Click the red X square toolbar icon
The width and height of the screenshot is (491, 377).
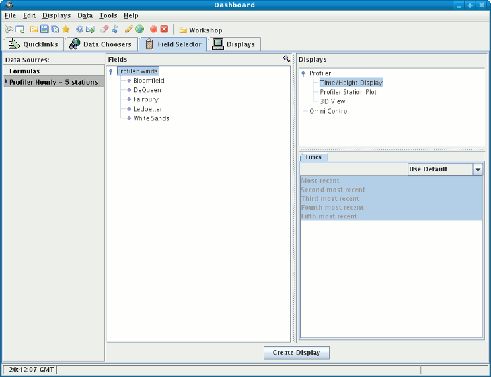[x=164, y=30]
